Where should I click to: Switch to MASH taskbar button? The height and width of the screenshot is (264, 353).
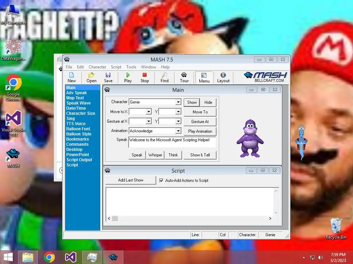[x=113, y=257]
